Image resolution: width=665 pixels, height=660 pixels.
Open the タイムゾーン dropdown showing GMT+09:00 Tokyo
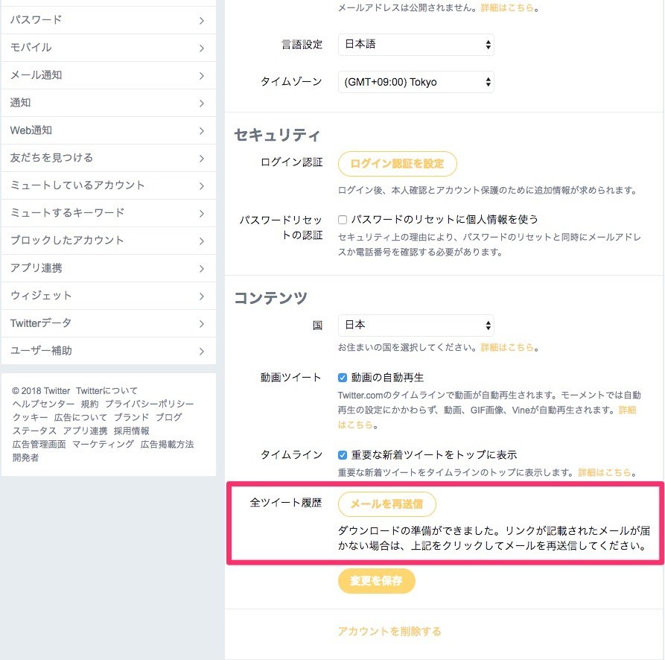point(416,82)
